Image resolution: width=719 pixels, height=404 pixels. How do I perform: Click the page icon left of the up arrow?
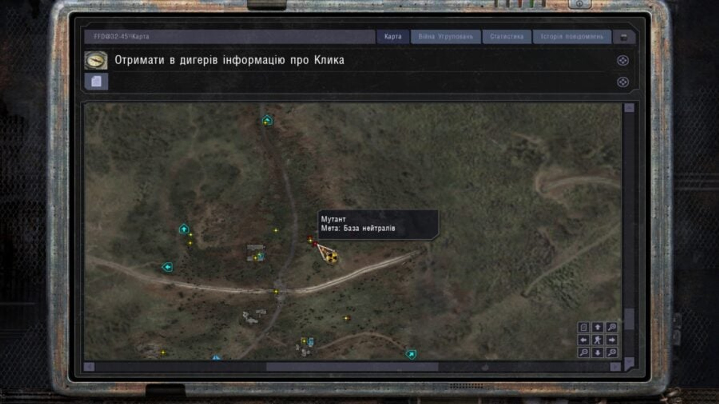click(583, 327)
